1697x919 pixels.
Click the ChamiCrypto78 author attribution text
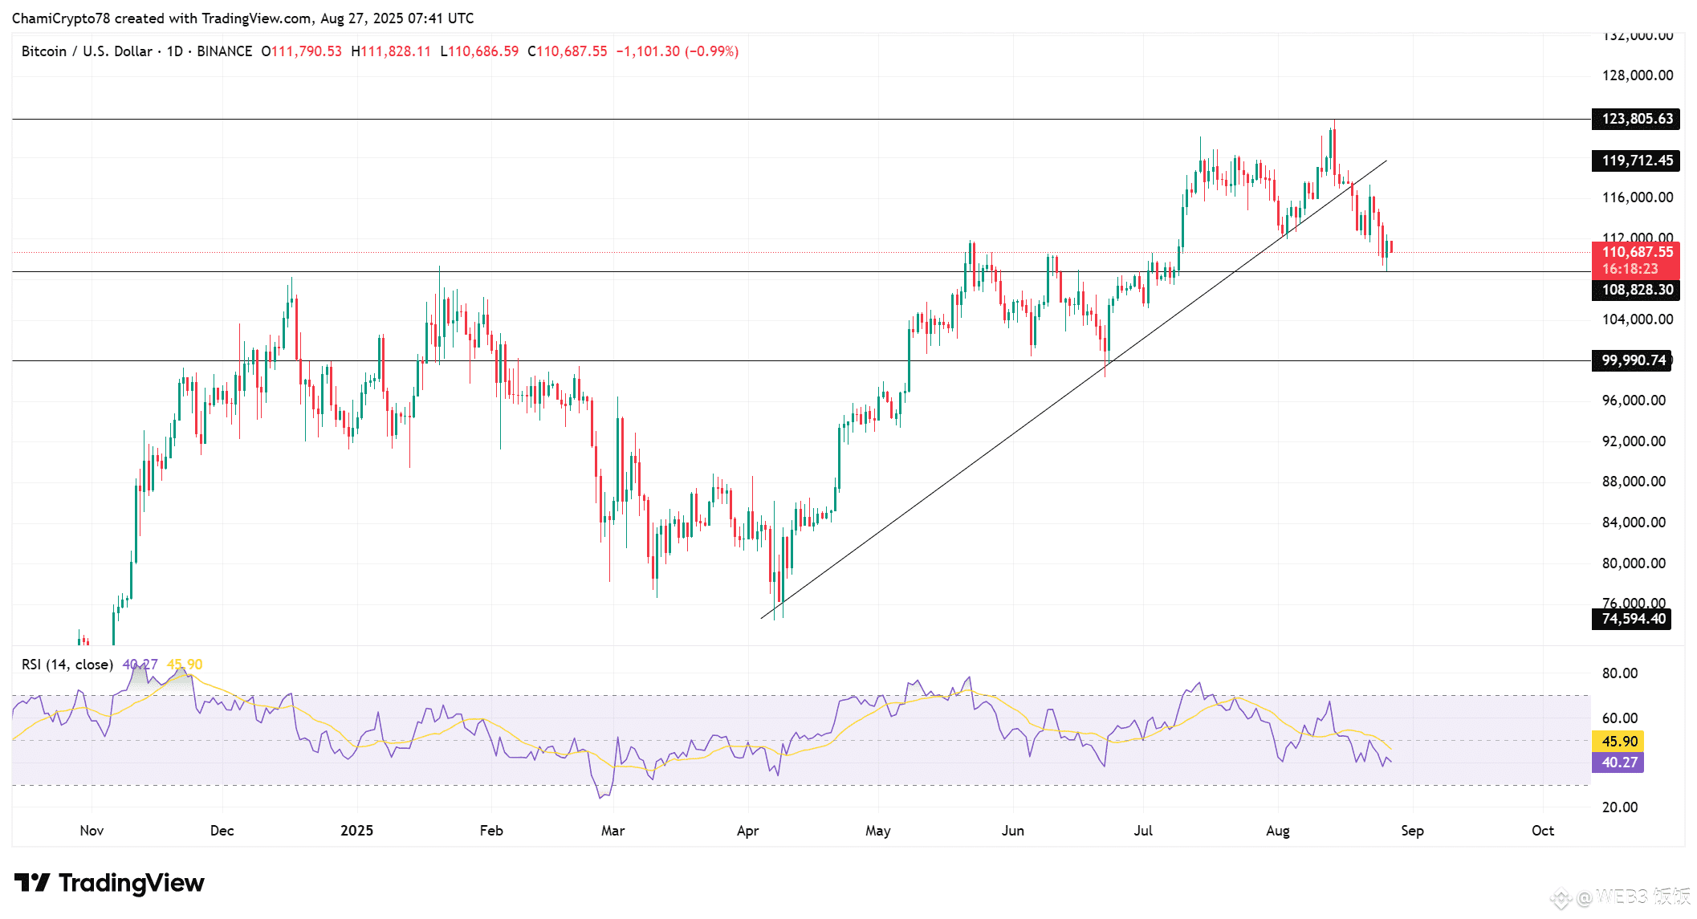tap(60, 18)
